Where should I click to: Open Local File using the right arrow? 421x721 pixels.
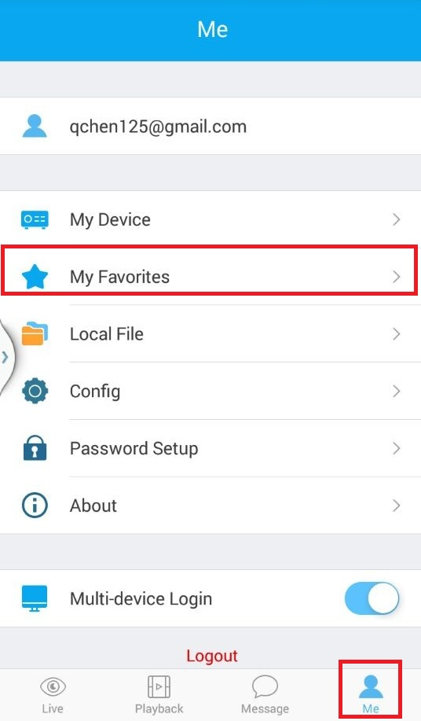[396, 334]
